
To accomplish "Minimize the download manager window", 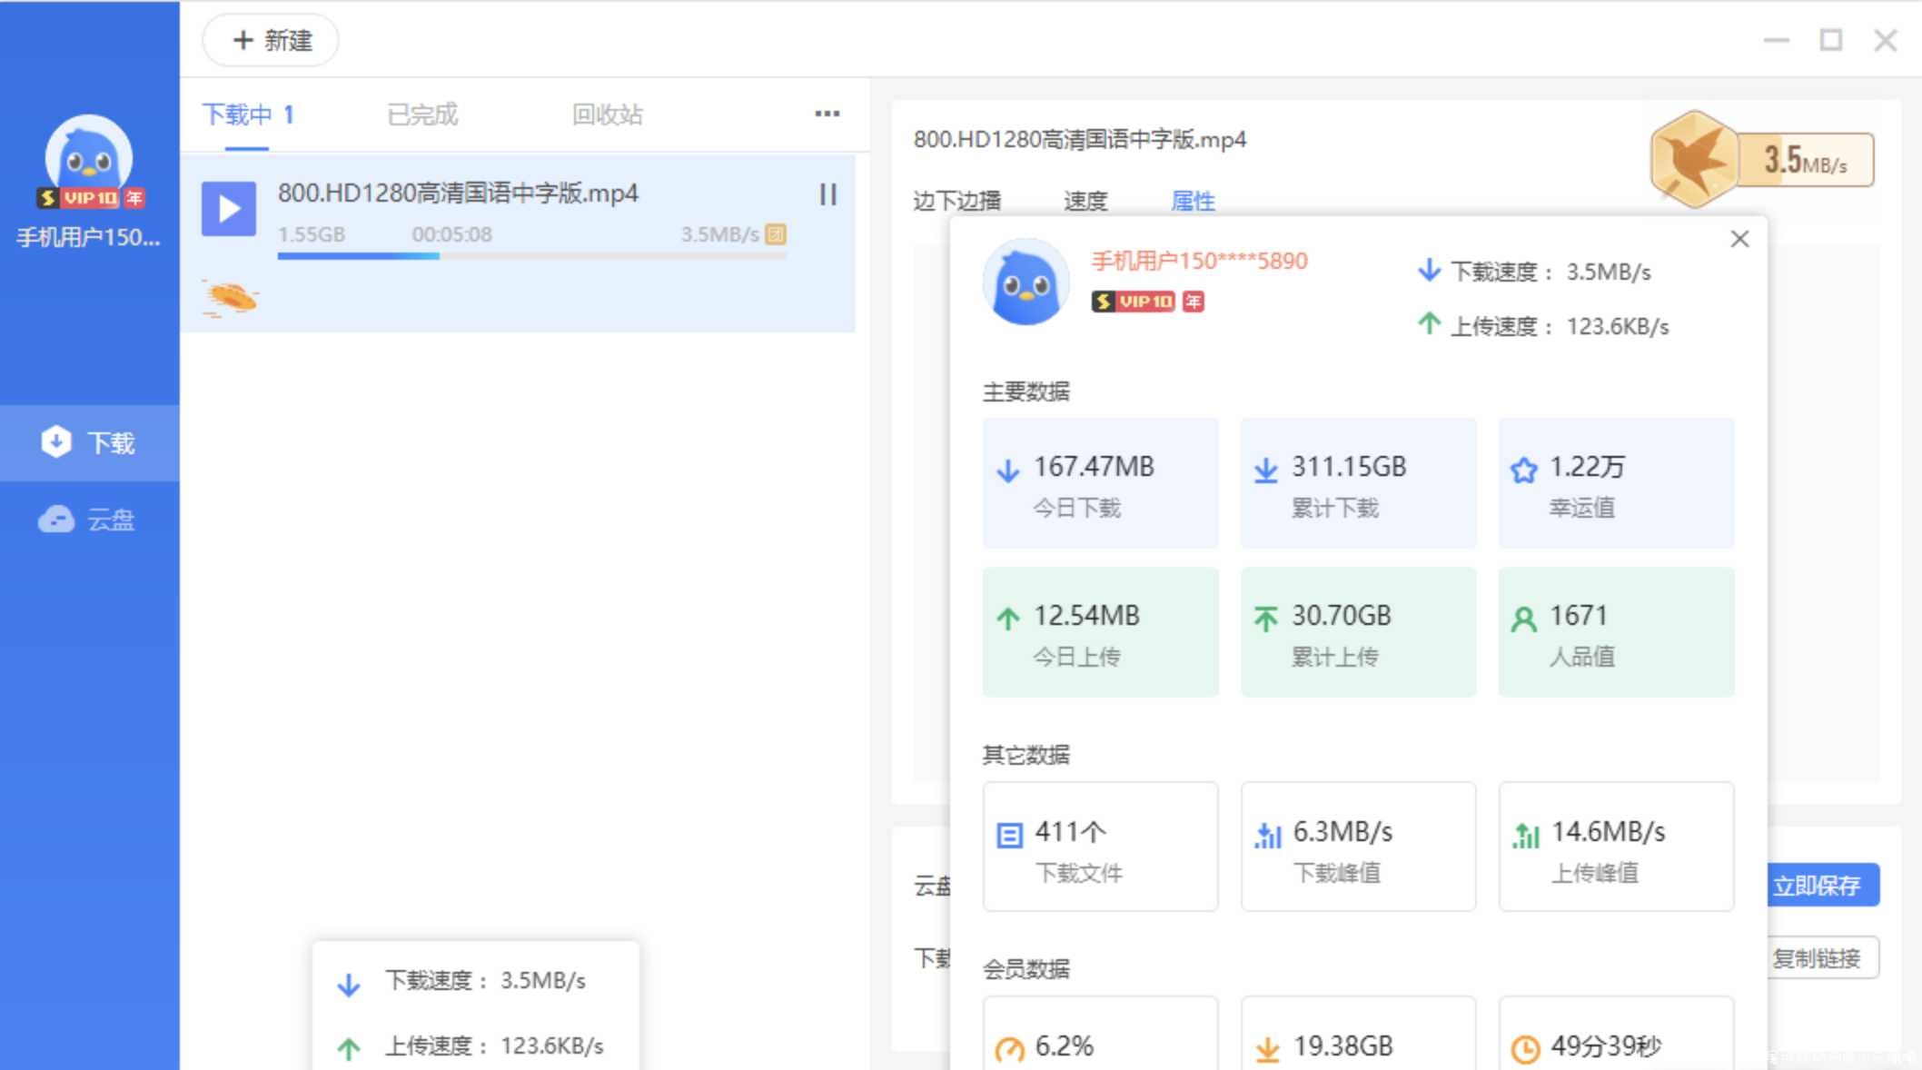I will 1776,41.
